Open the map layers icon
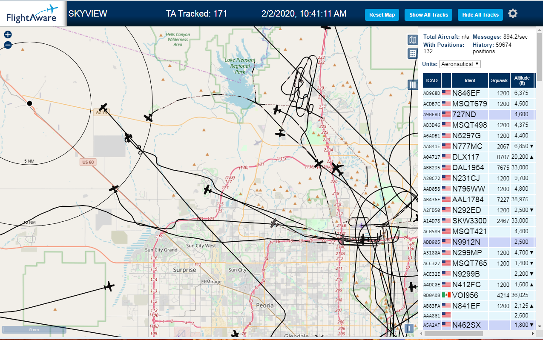This screenshot has width=543, height=340. pyautogui.click(x=412, y=40)
